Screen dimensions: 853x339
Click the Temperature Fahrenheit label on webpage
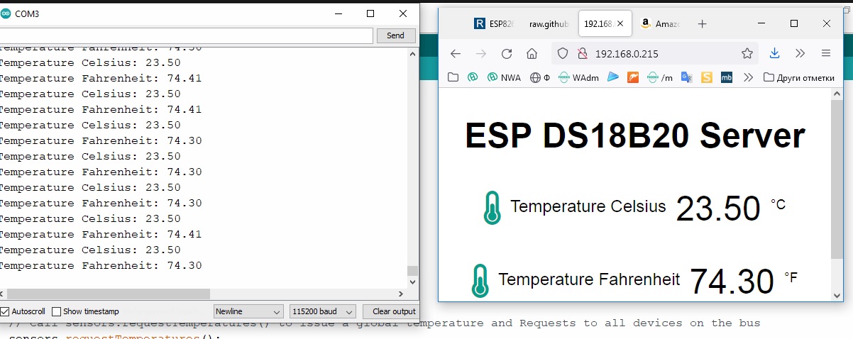pos(589,279)
